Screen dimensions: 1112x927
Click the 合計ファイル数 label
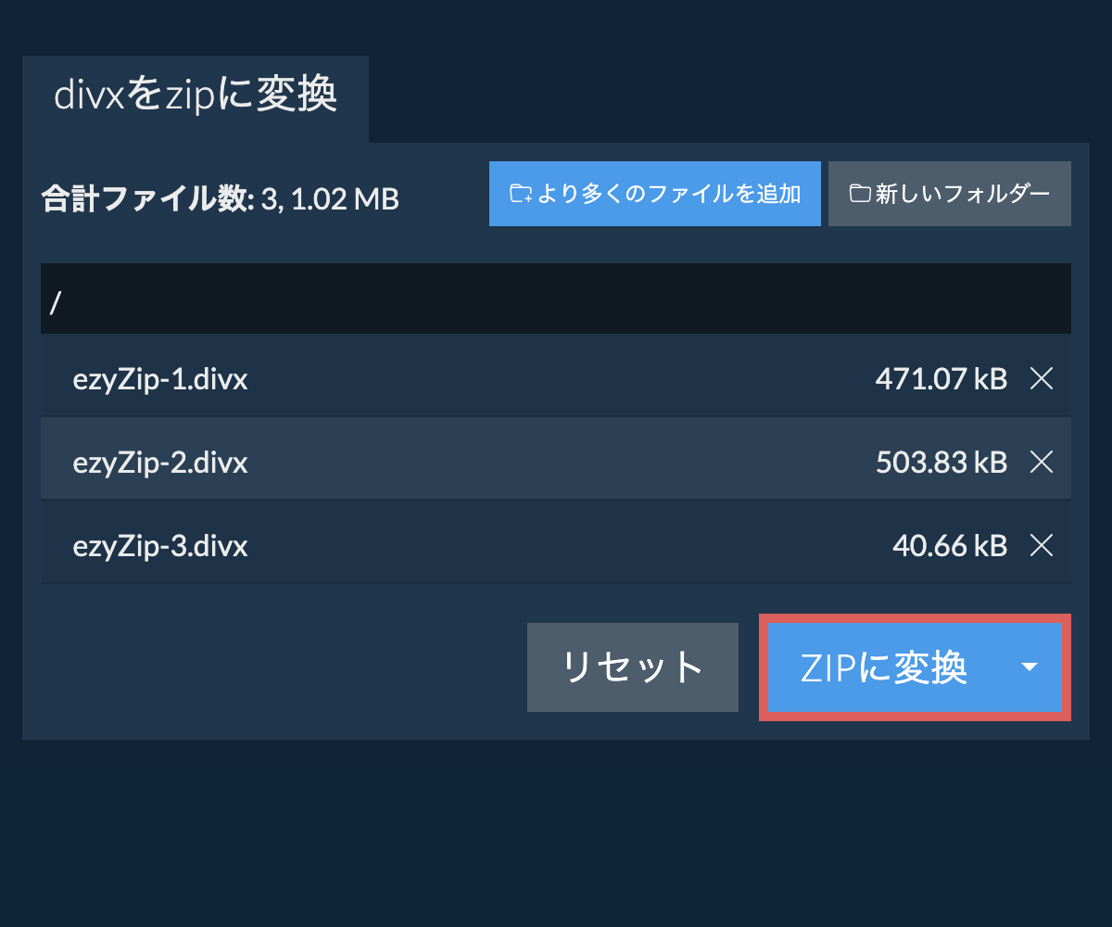(146, 198)
